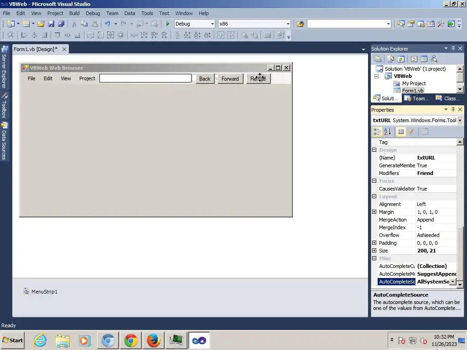
Task: Click the Find in Files icon
Action: pos(300,24)
